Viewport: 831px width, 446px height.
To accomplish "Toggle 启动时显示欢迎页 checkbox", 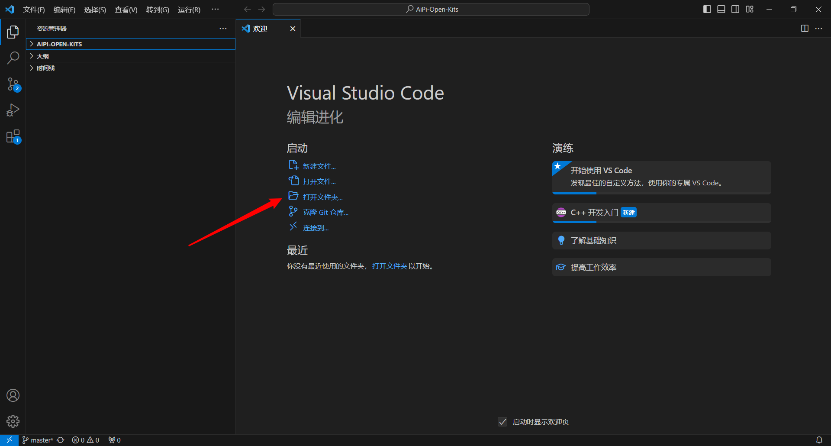I will click(502, 422).
